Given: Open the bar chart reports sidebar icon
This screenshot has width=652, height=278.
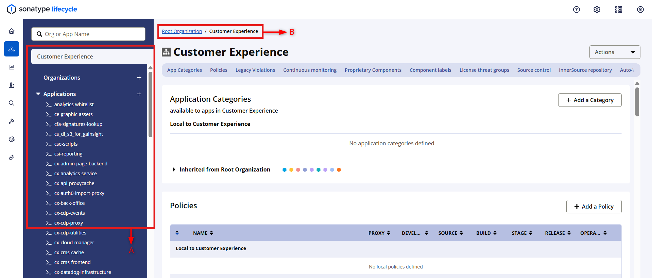Looking at the screenshot, I should point(12,67).
